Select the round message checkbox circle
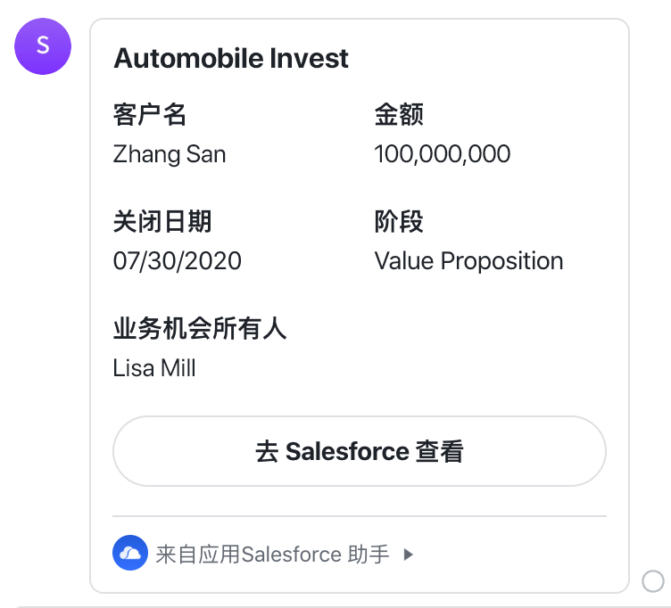671x608 pixels. click(653, 581)
